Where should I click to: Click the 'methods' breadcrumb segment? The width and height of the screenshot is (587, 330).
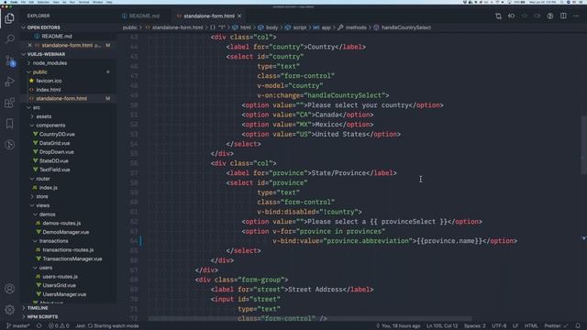point(356,27)
